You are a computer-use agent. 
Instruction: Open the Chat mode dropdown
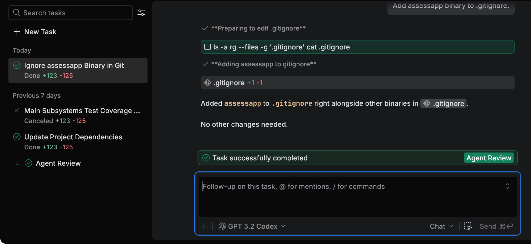coord(441,226)
